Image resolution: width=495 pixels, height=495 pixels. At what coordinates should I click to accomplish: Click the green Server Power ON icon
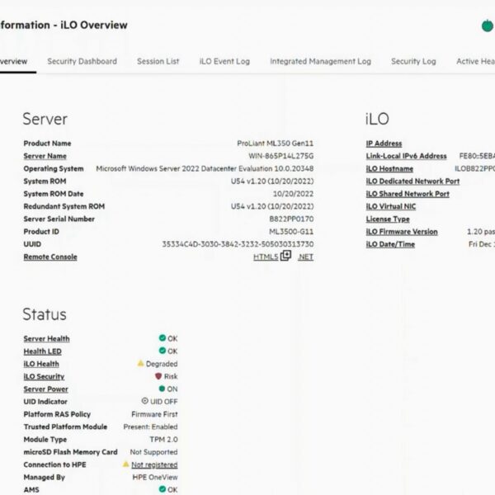click(x=163, y=389)
